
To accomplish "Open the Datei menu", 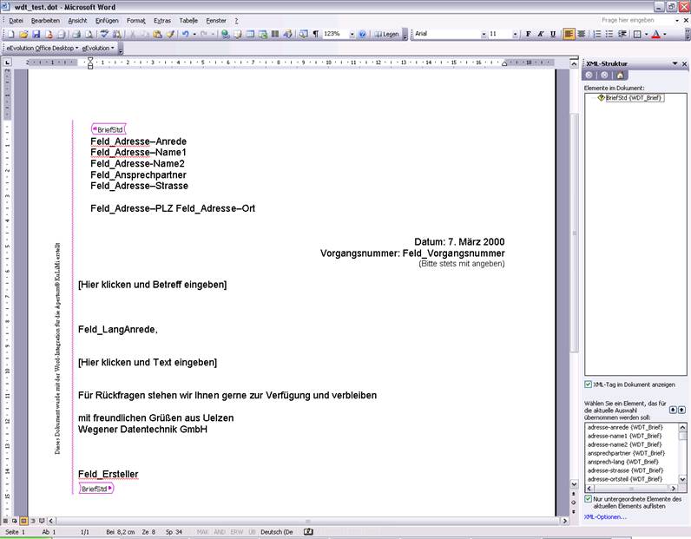I will pos(16,21).
